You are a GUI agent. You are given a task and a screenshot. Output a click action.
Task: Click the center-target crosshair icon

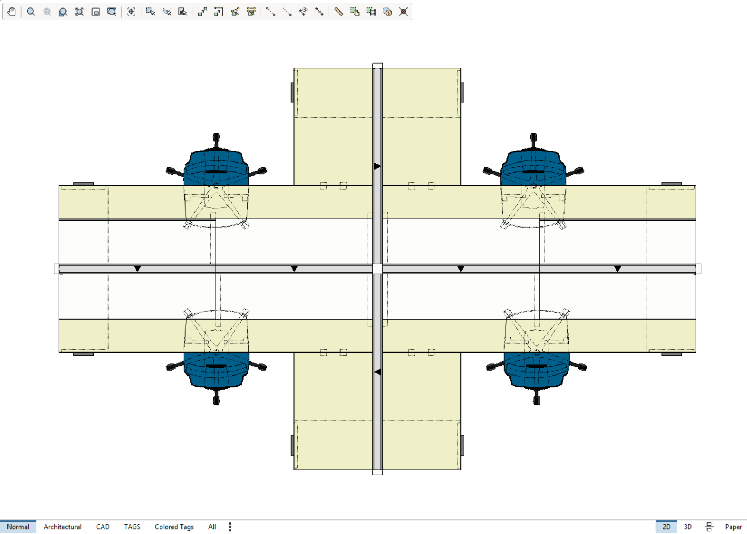[131, 12]
